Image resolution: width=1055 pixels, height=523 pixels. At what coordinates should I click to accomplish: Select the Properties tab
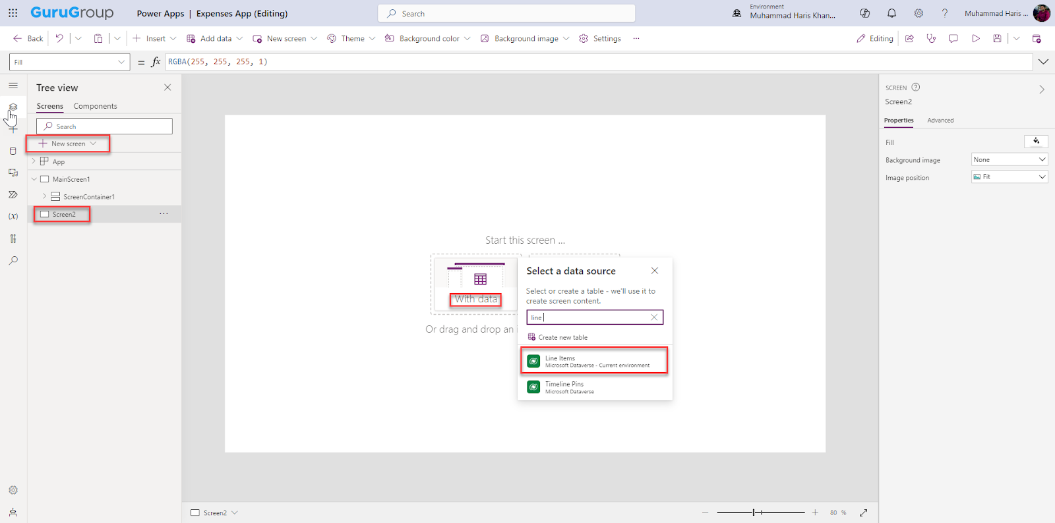[899, 121]
